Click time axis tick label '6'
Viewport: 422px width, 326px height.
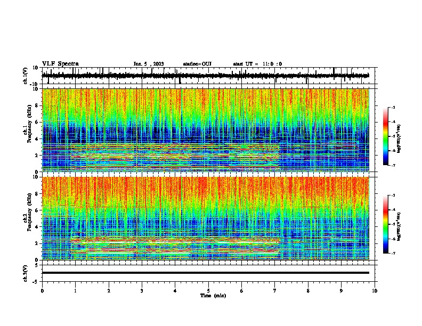[x=242, y=291]
